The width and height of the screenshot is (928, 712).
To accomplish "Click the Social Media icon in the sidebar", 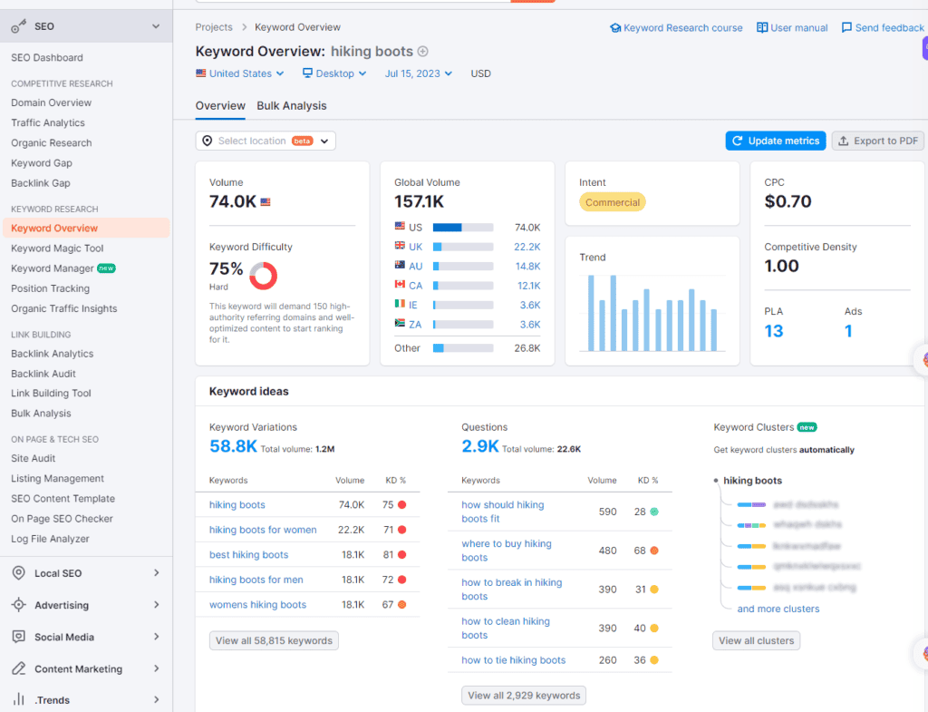I will [20, 636].
